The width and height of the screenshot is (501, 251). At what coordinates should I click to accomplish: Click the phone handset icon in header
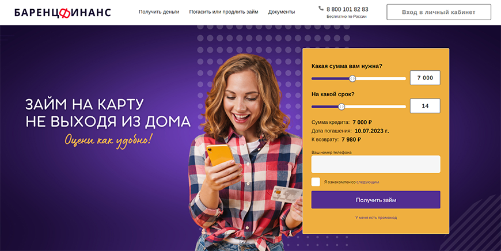(x=321, y=8)
